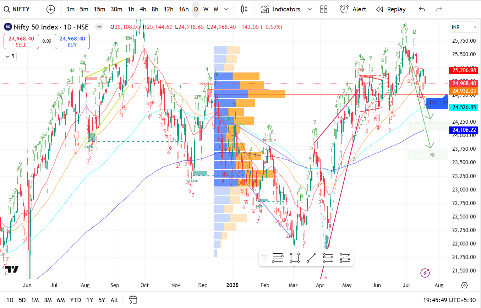Expand the favorite indicators chevron
The image size is (481, 308).
310,9
